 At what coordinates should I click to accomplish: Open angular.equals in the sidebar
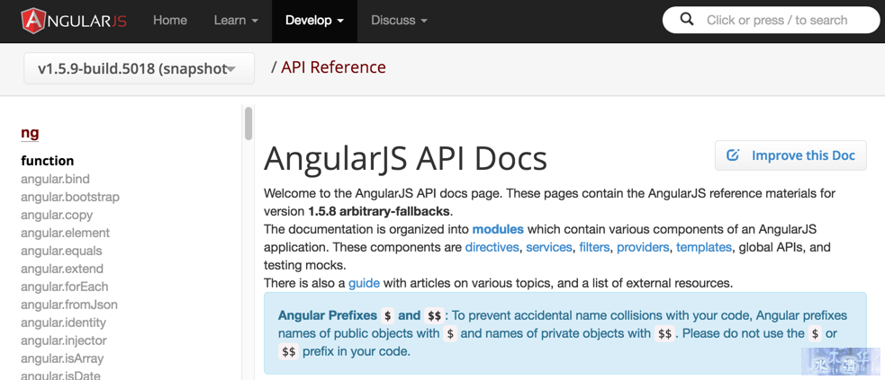point(61,251)
